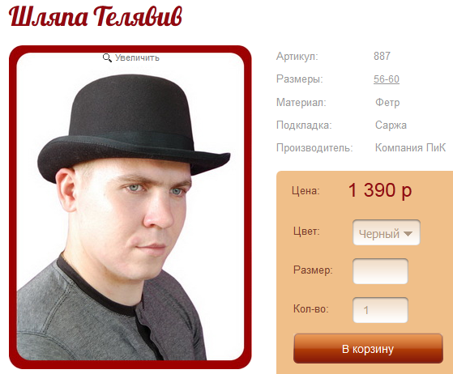
Task: Click the magnifying glass zoom icon
Action: 107,57
